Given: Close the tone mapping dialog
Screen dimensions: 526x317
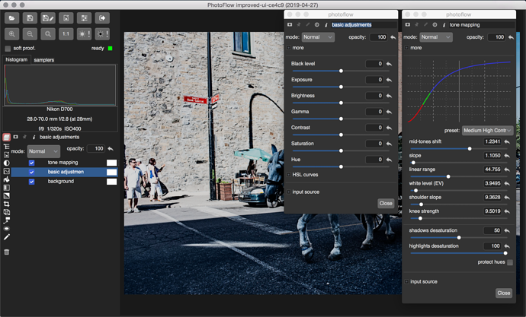Looking at the screenshot, I should 503,293.
